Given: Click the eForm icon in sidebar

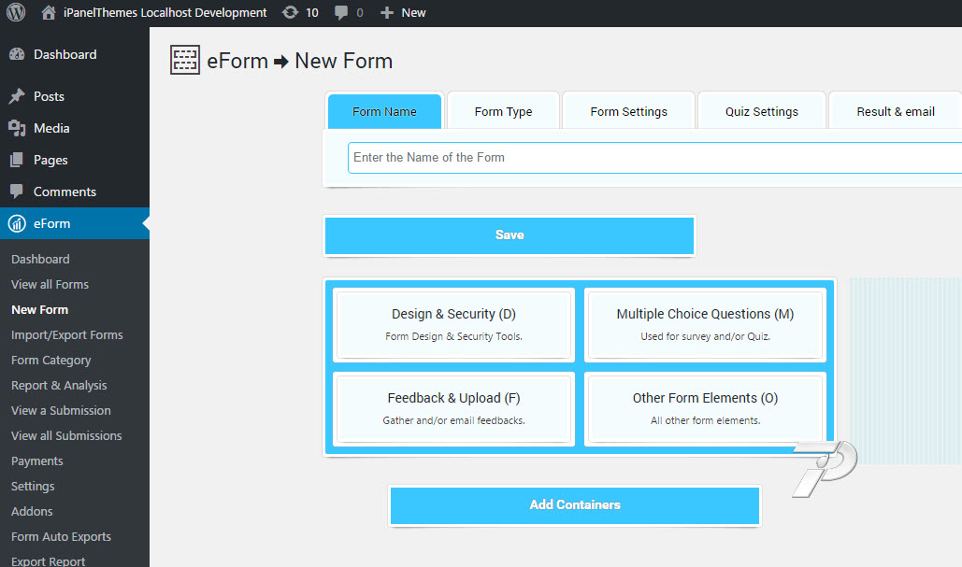Looking at the screenshot, I should (x=17, y=223).
